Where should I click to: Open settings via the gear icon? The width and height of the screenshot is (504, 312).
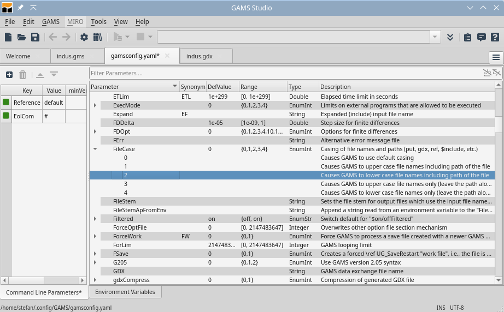pos(84,37)
